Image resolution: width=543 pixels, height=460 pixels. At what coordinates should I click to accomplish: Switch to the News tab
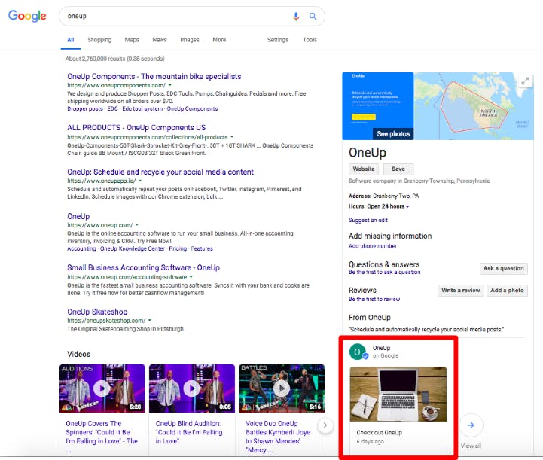click(160, 40)
